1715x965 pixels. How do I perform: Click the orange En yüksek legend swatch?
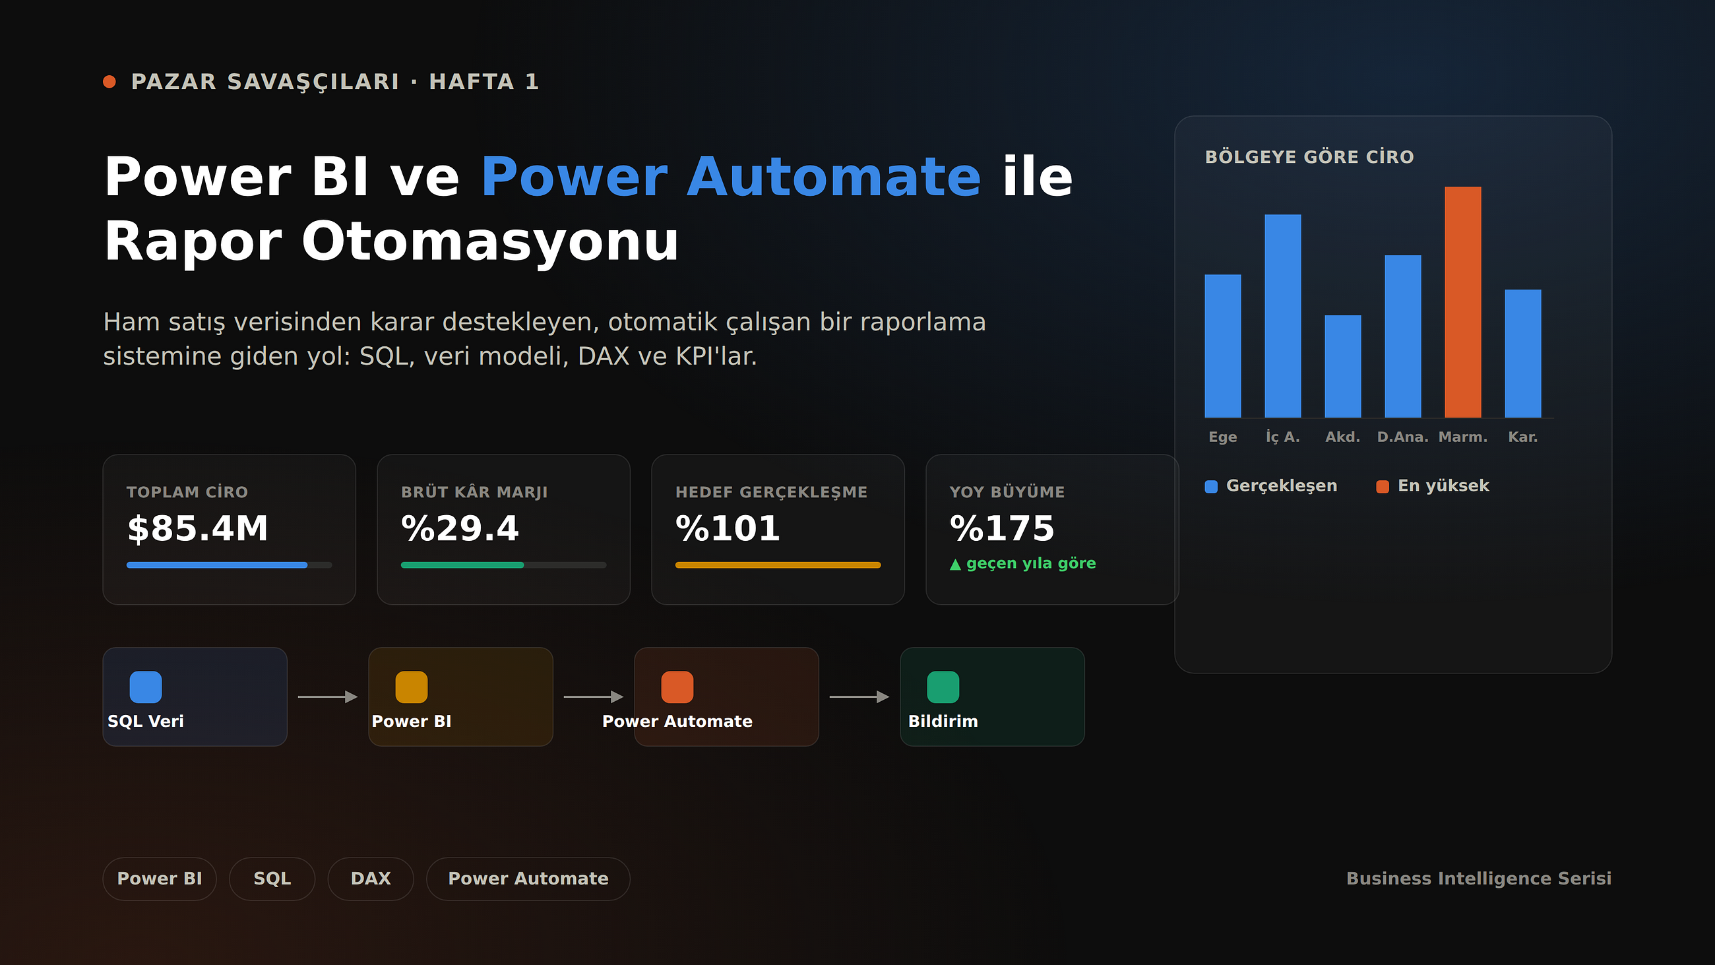pos(1383,487)
